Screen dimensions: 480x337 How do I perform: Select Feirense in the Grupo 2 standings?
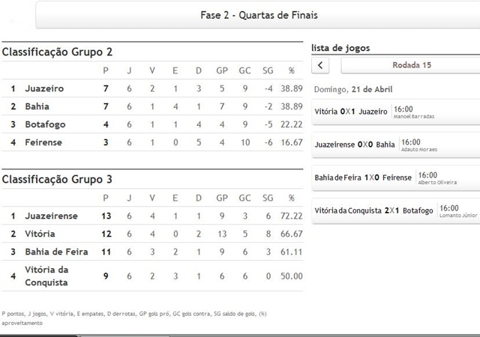[43, 142]
